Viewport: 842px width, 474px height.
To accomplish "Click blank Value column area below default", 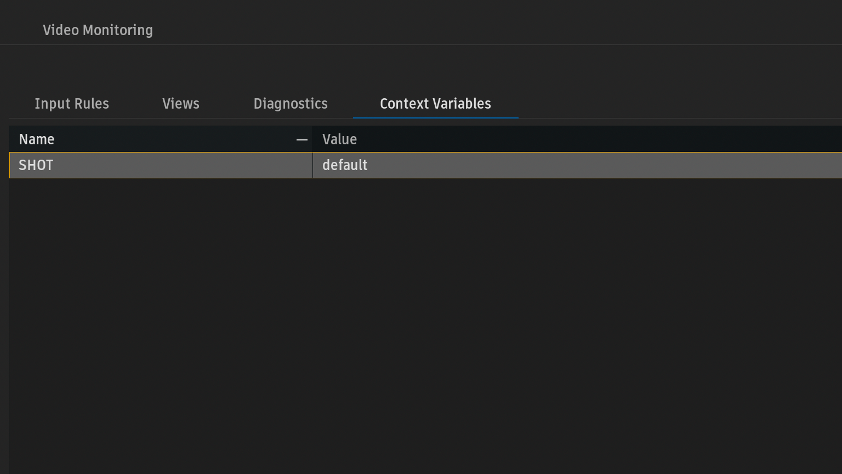I will click(x=576, y=274).
